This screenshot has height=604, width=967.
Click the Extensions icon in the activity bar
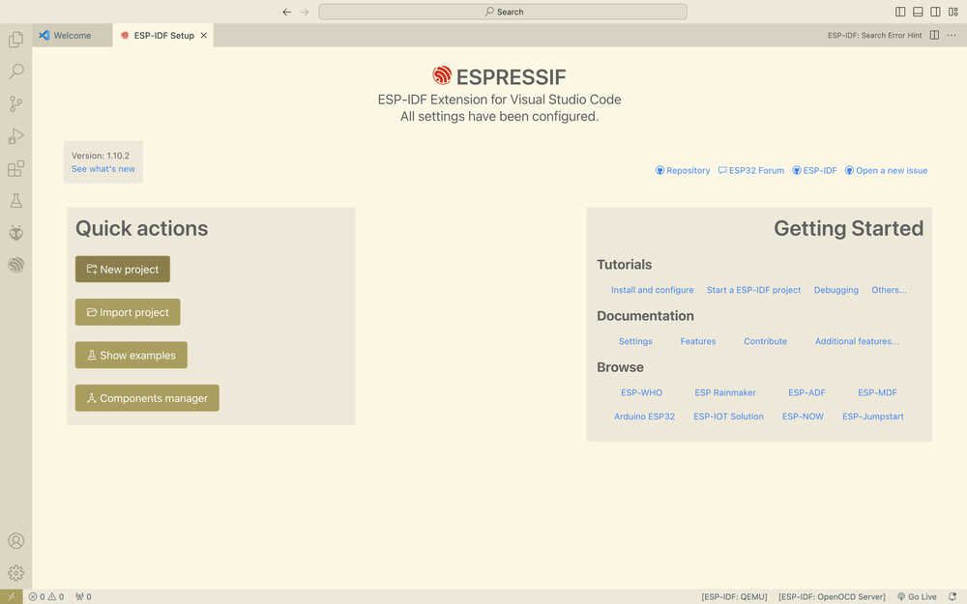(x=15, y=168)
